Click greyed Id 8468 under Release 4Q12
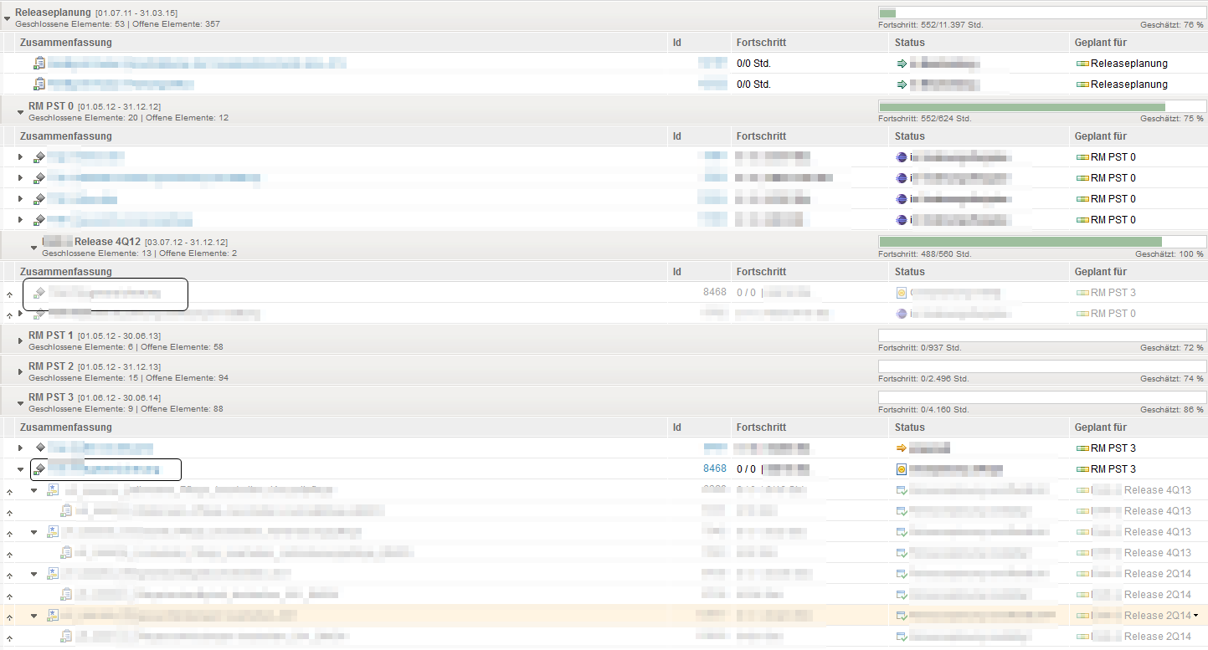The image size is (1208, 650). tap(715, 293)
